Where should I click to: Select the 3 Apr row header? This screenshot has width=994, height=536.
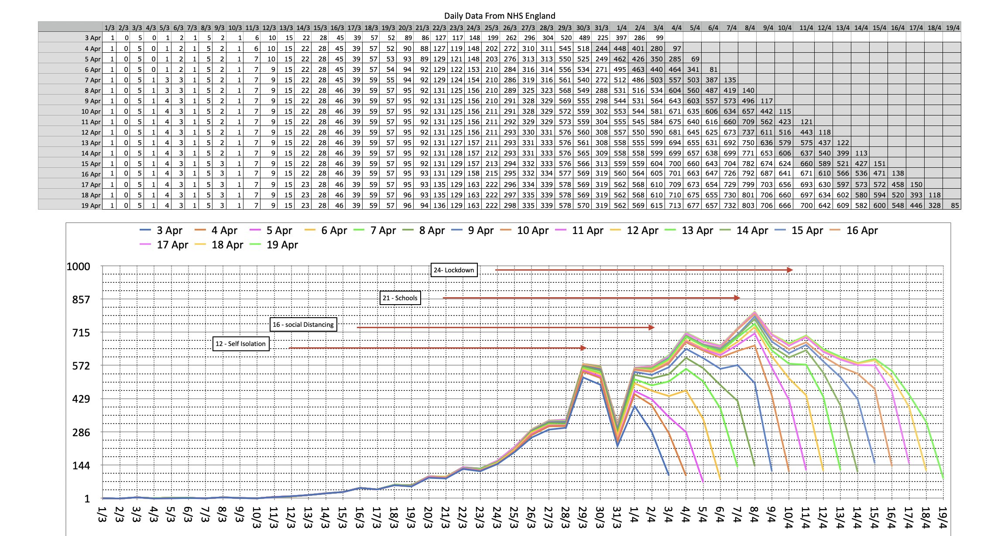(93, 38)
